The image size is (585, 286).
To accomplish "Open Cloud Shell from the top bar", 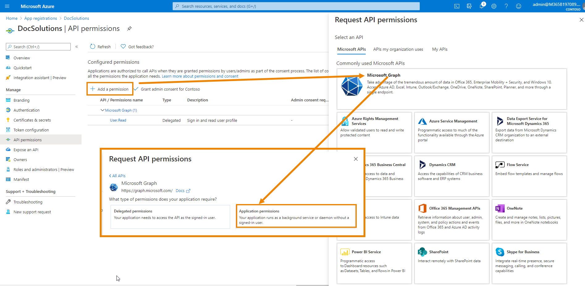I will click(457, 6).
